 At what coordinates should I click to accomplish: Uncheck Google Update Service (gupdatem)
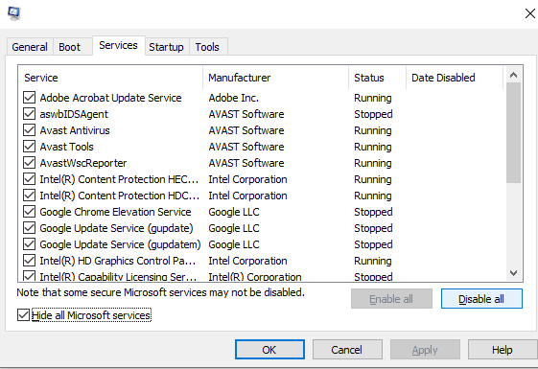tap(29, 244)
